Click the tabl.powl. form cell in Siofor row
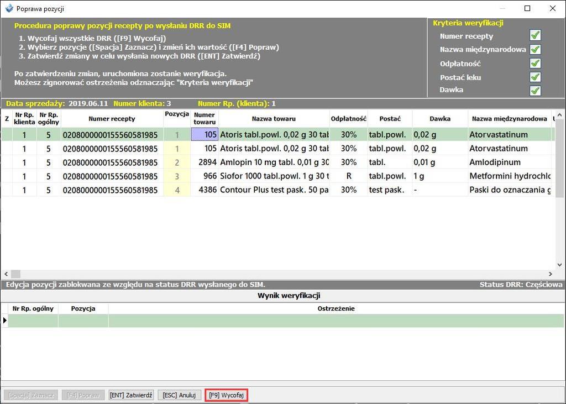The image size is (566, 404). [x=390, y=176]
